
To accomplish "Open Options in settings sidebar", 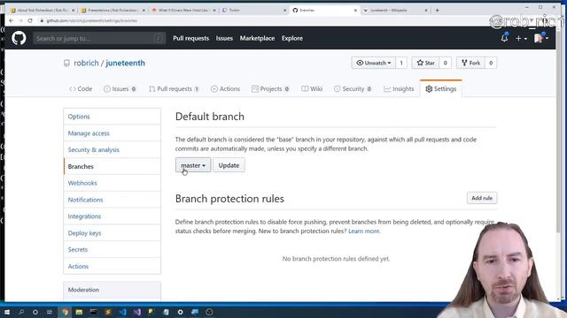I will click(x=113, y=117).
